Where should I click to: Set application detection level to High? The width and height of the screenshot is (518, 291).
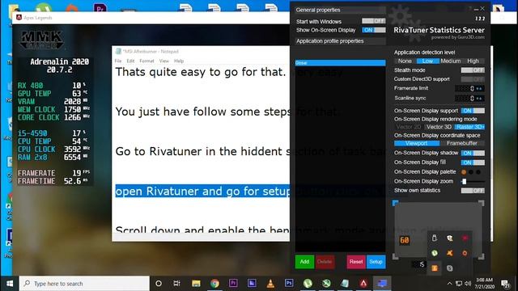(x=473, y=61)
